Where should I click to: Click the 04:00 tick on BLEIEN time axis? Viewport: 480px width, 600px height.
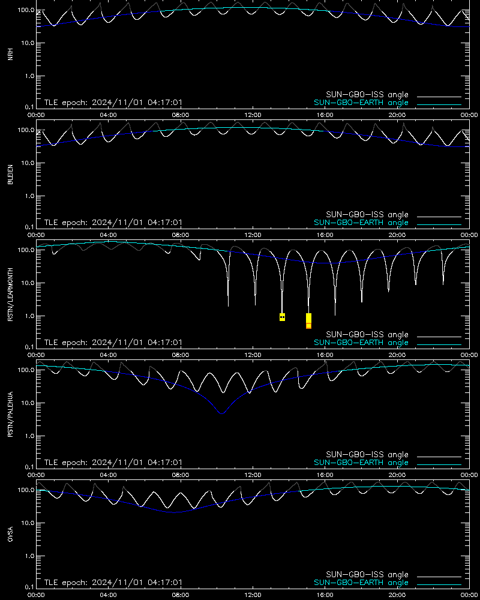[109, 235]
